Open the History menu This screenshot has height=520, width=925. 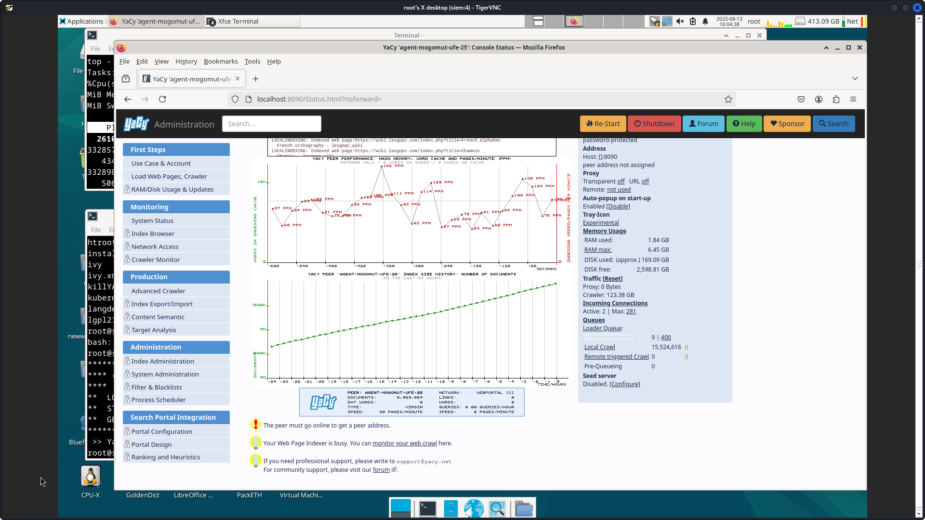(x=186, y=61)
